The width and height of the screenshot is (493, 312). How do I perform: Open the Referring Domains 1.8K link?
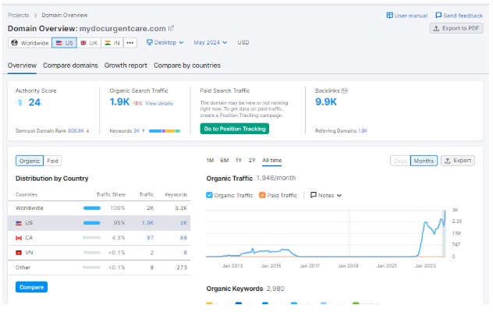(x=363, y=130)
